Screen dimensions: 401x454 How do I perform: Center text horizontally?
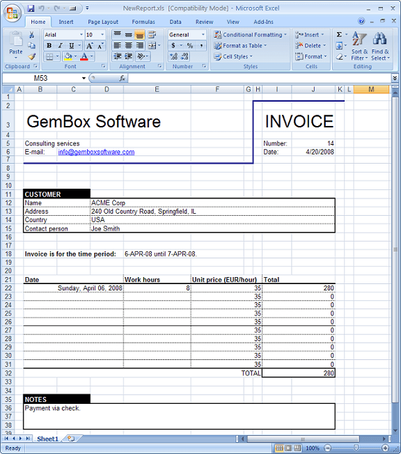pyautogui.click(x=129, y=45)
